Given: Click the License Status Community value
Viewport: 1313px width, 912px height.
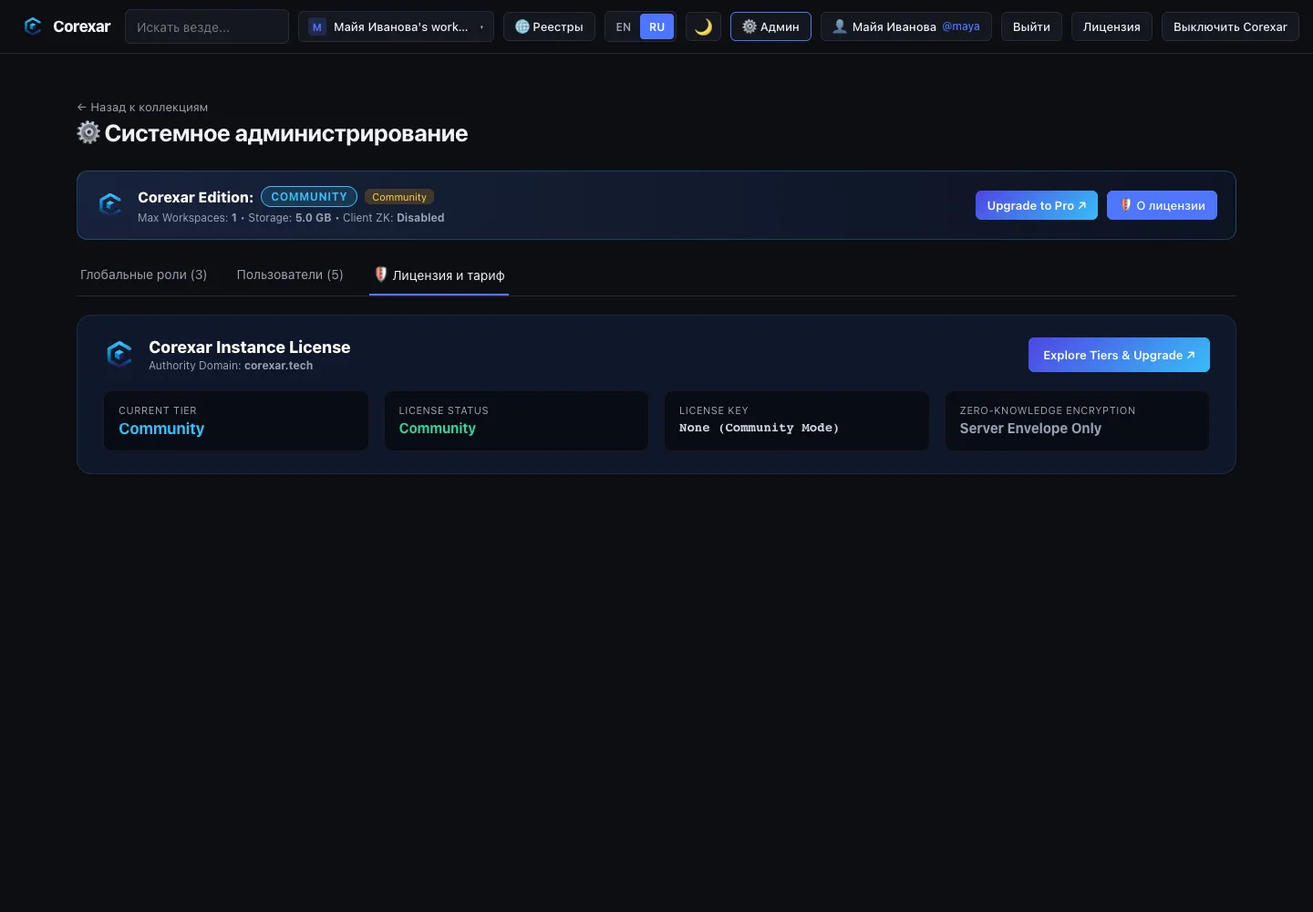Looking at the screenshot, I should 438,429.
